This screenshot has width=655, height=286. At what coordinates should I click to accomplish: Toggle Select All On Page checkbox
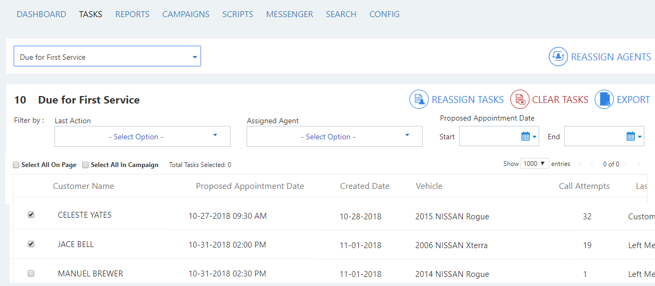point(16,165)
